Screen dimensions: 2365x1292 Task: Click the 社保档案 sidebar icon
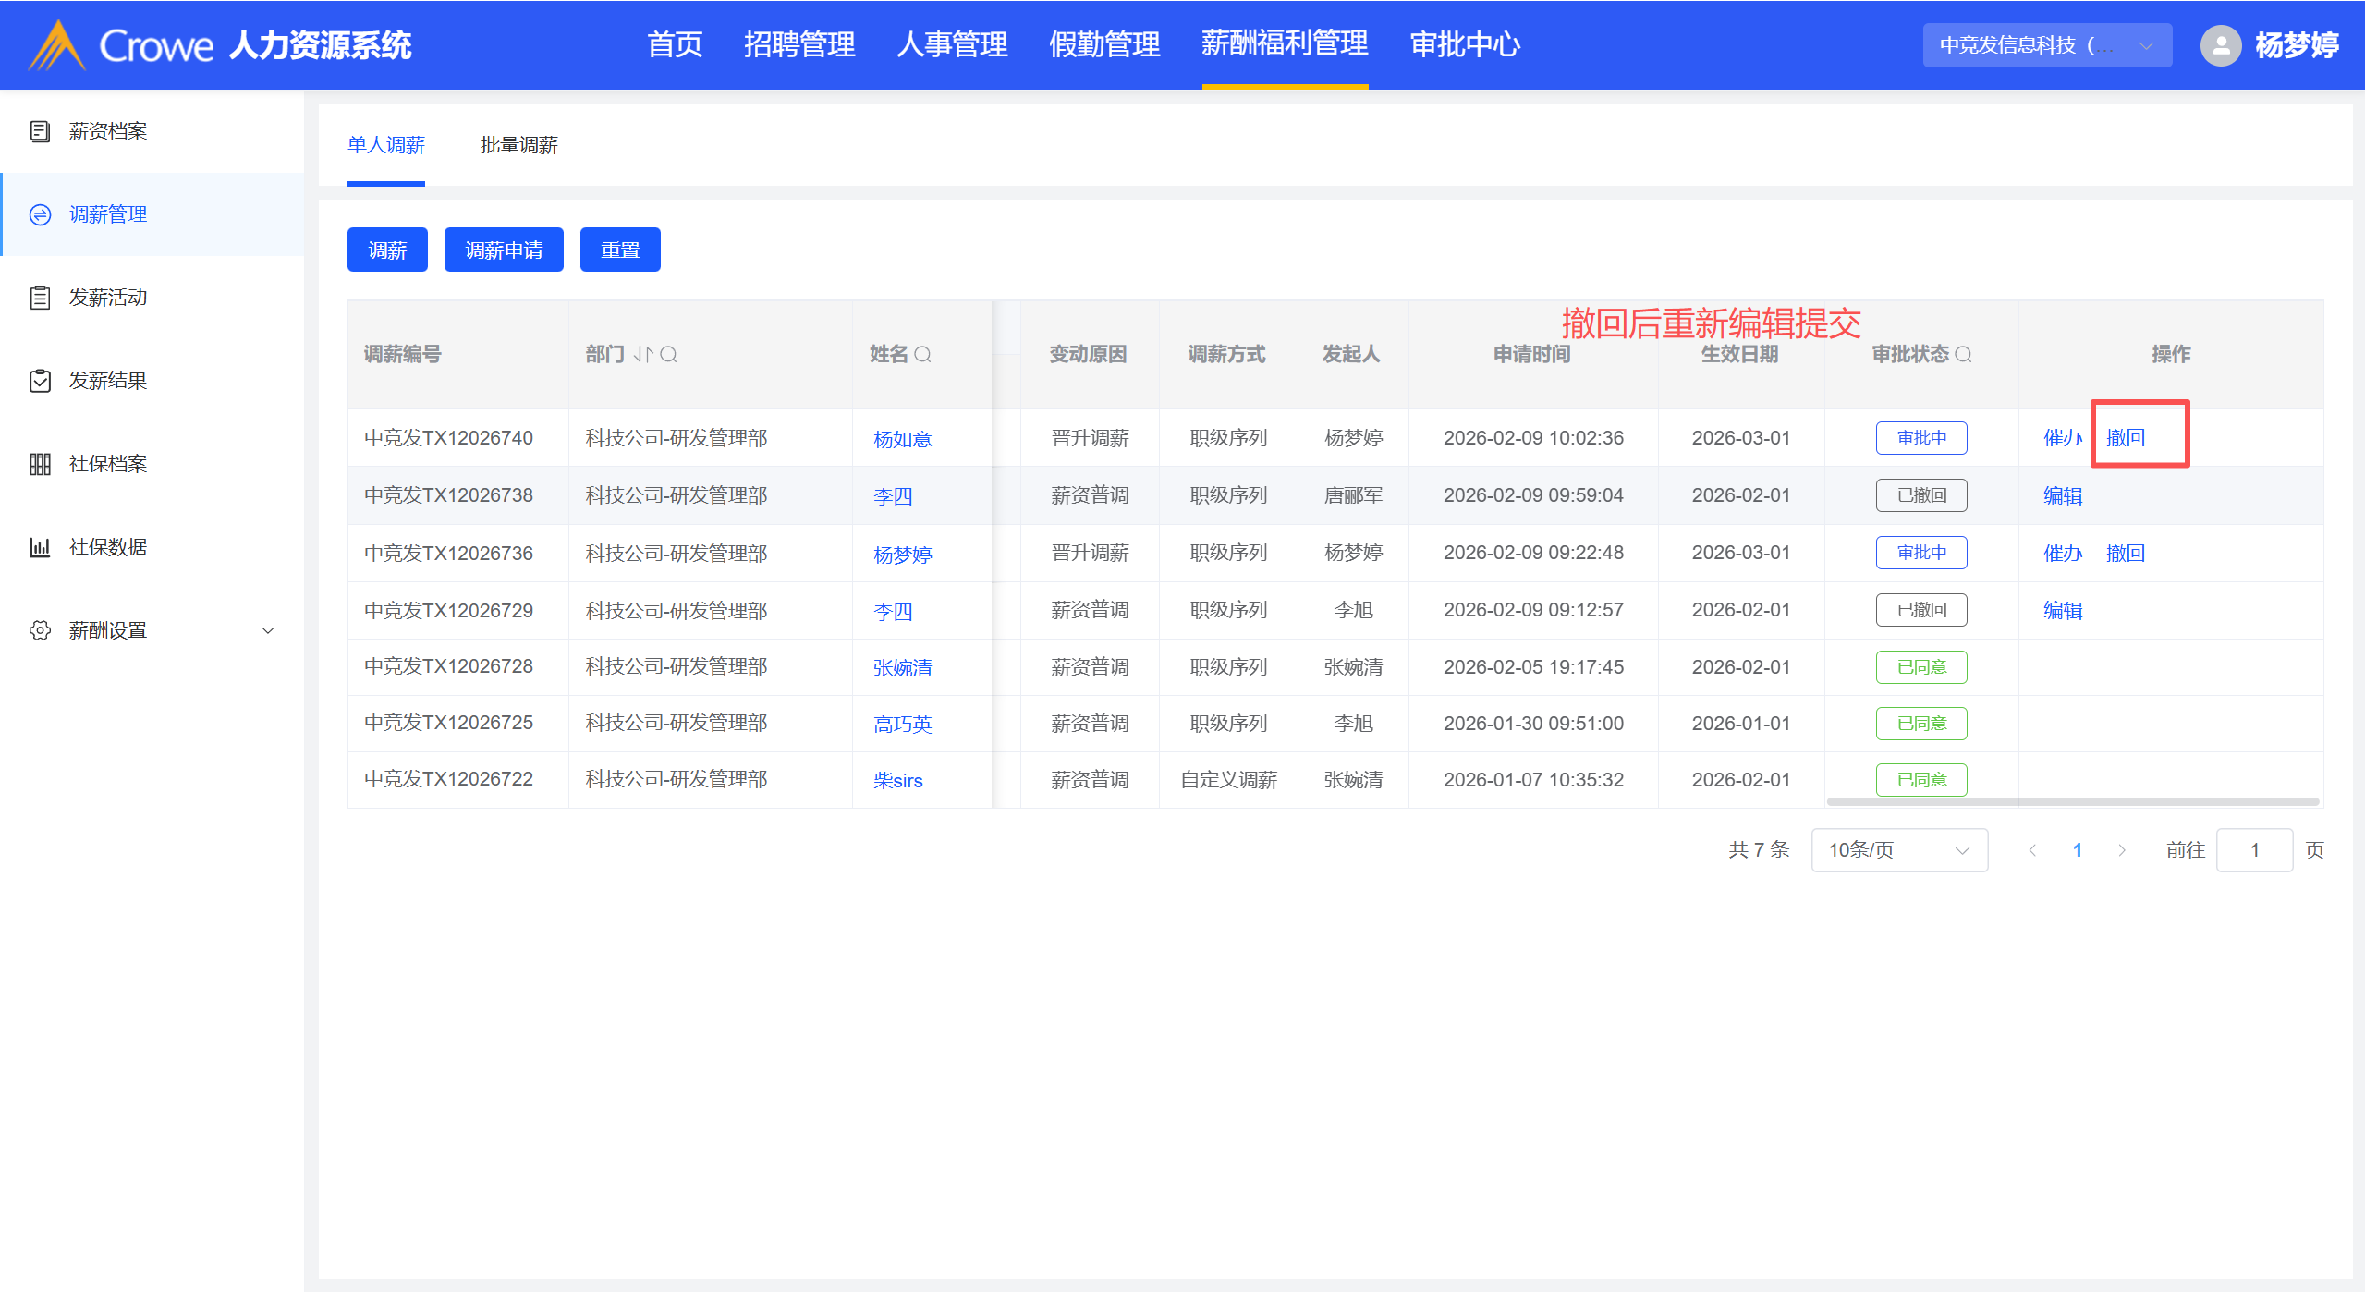coord(40,464)
